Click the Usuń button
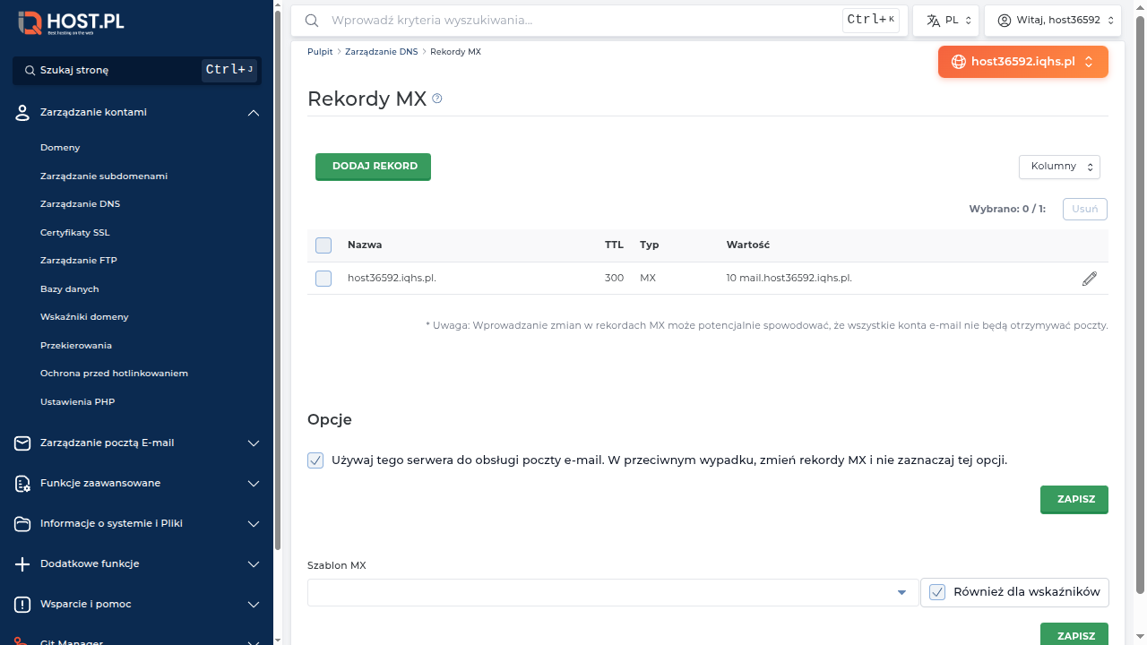Image resolution: width=1147 pixels, height=645 pixels. coord(1085,210)
